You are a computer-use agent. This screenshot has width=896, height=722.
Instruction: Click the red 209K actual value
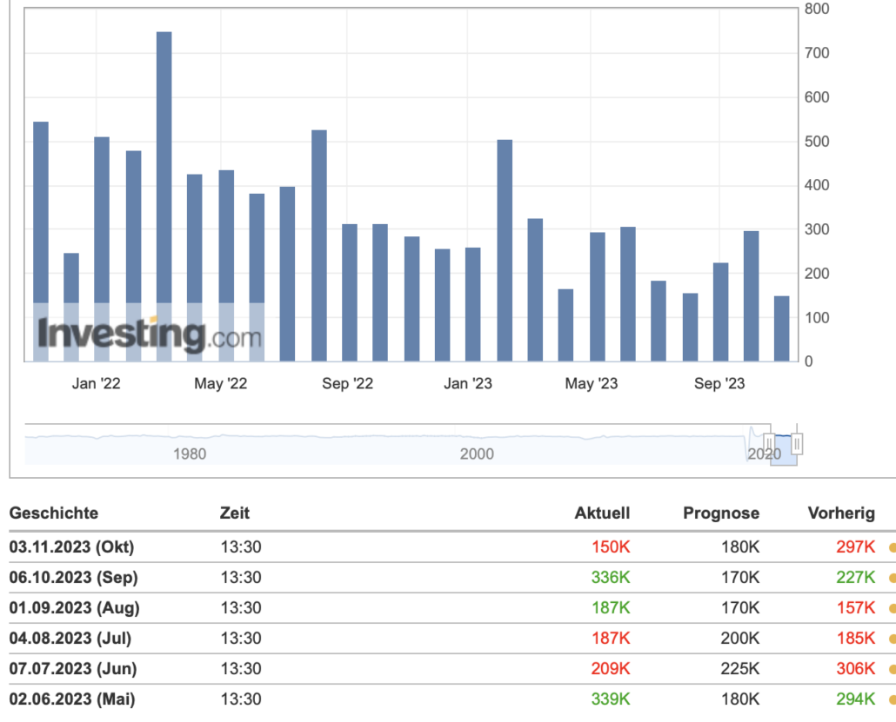pos(611,668)
